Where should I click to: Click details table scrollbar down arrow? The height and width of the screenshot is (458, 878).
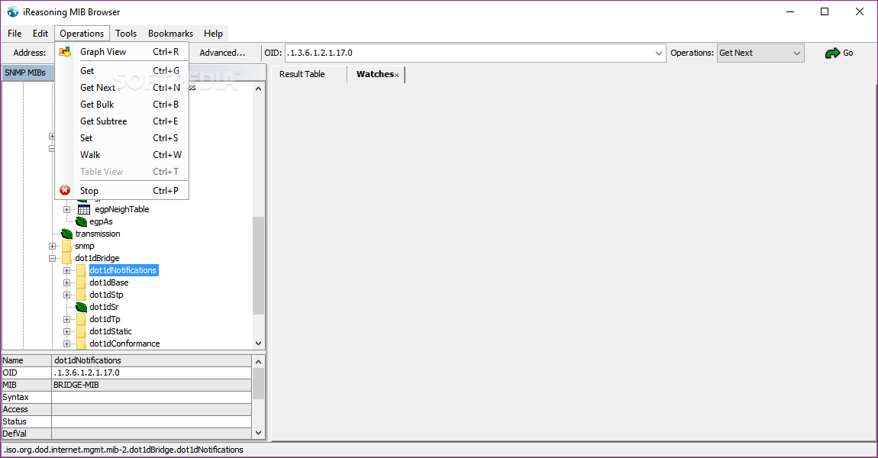tap(258, 433)
